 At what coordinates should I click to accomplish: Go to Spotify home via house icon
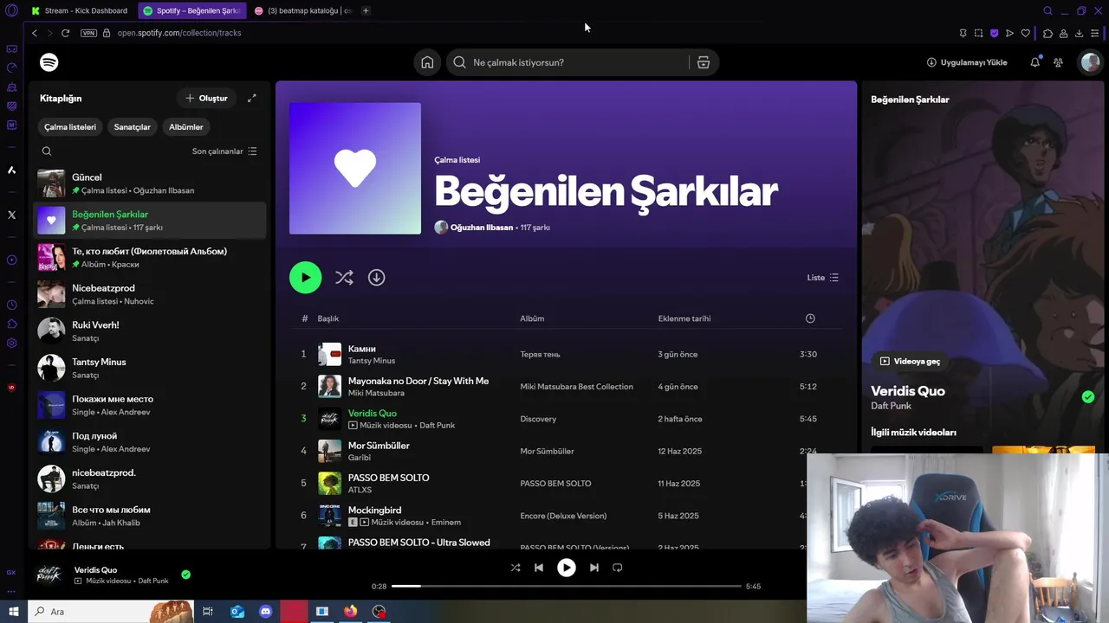click(427, 62)
